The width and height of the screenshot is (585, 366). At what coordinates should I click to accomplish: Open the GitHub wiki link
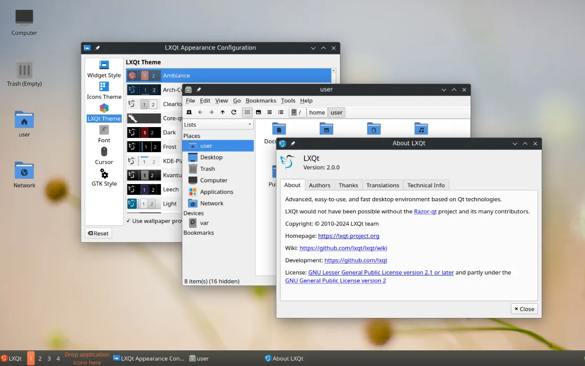(343, 248)
